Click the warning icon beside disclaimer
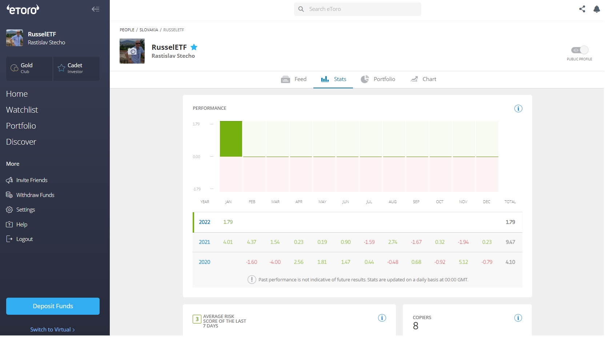 [x=252, y=279]
